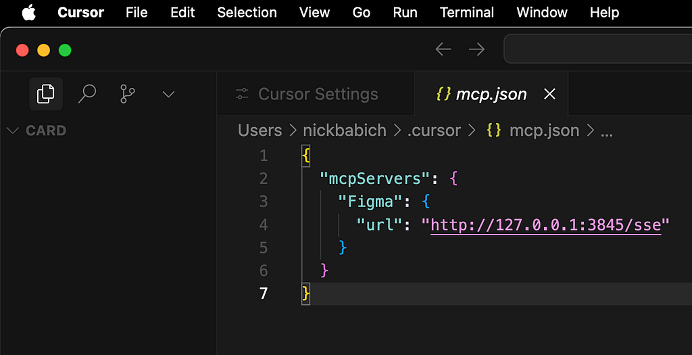Viewport: 692px width, 355px height.
Task: Click the "url" key
Action: click(x=379, y=224)
